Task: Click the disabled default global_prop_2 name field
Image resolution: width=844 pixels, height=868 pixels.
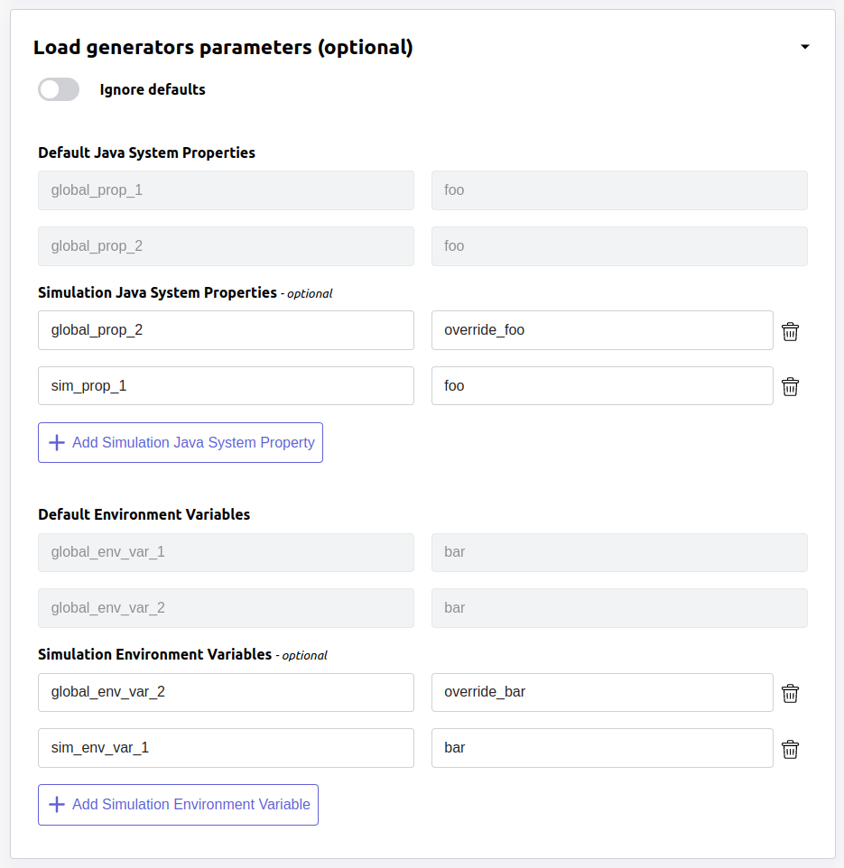Action: [226, 246]
